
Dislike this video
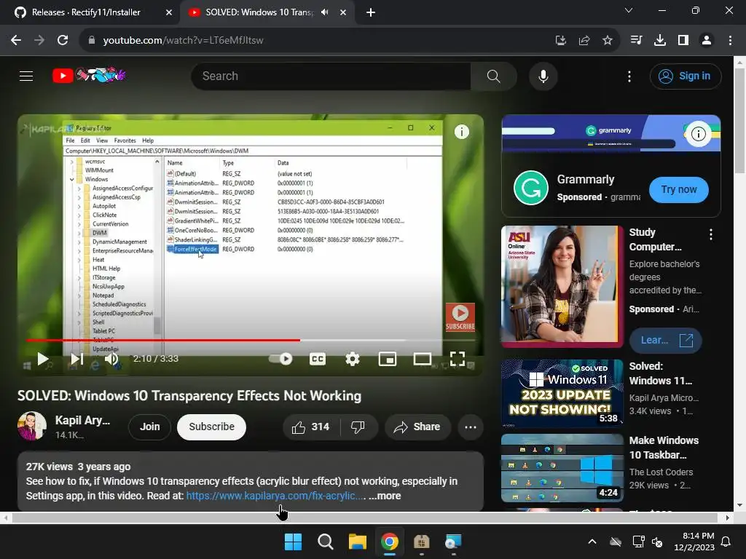358,427
